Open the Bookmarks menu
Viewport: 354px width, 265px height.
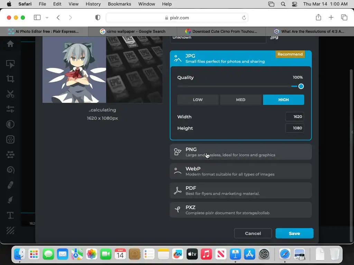point(119,4)
